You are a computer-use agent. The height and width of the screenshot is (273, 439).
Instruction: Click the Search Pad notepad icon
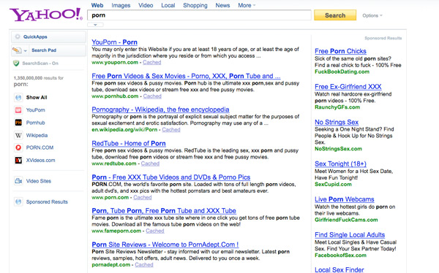tap(17, 50)
